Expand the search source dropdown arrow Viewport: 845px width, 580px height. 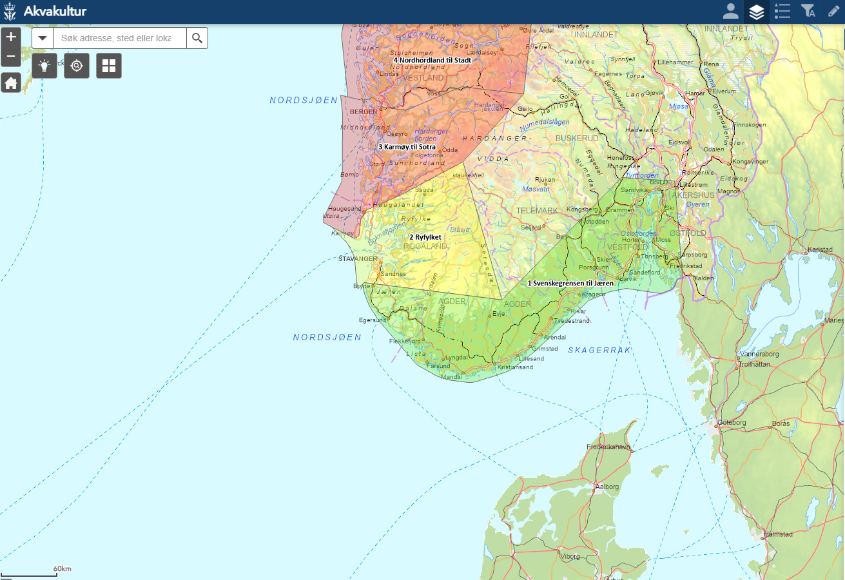pyautogui.click(x=43, y=38)
